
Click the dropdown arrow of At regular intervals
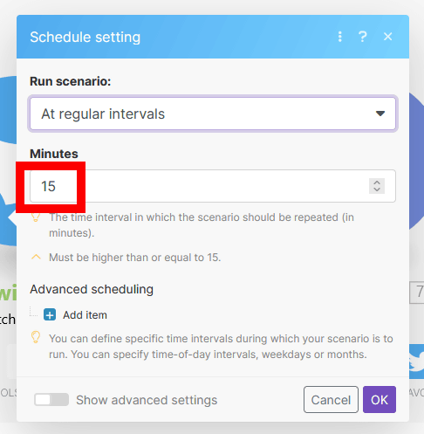click(x=380, y=114)
